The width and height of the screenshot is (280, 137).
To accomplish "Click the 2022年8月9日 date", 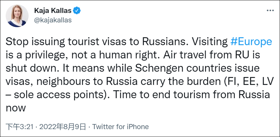I will point(66,127).
